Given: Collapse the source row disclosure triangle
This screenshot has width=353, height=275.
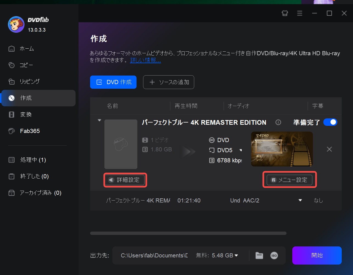Looking at the screenshot, I should [99, 120].
